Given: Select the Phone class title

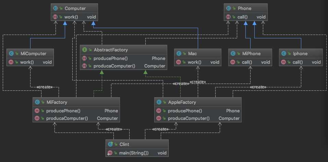Looking at the screenshot, I should tap(244, 8).
